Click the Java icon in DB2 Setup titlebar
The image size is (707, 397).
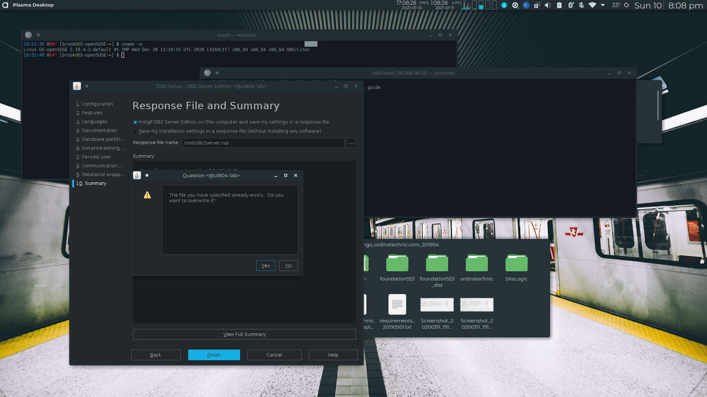click(x=77, y=86)
